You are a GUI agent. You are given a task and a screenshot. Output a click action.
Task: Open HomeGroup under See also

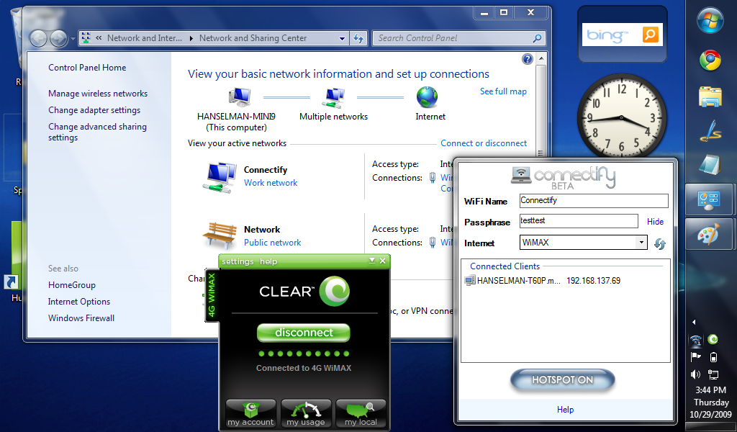(x=71, y=285)
